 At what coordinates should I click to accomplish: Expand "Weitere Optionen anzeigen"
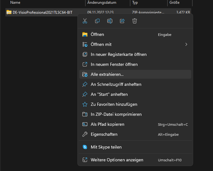coord(117,160)
